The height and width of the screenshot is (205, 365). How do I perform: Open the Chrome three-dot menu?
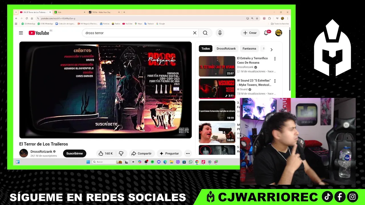287,19
